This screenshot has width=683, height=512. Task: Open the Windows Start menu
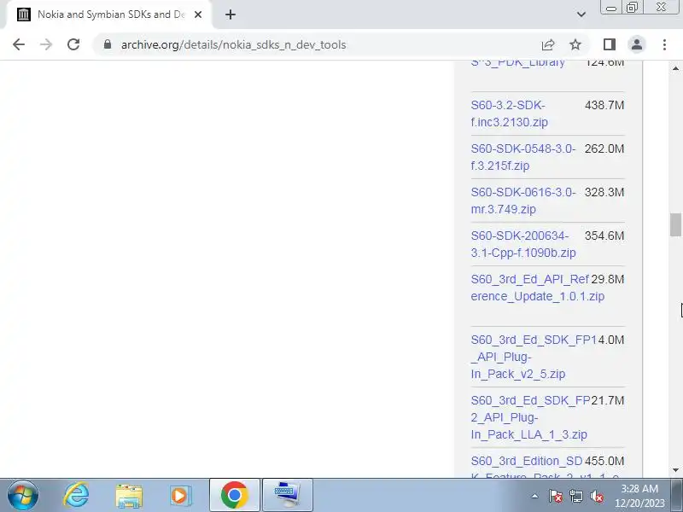[x=23, y=495]
